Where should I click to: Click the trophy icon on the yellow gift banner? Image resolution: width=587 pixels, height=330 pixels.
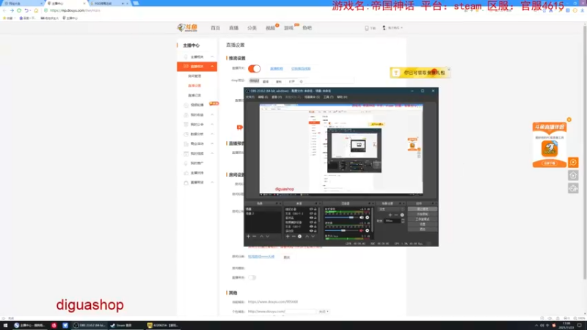[x=396, y=73]
